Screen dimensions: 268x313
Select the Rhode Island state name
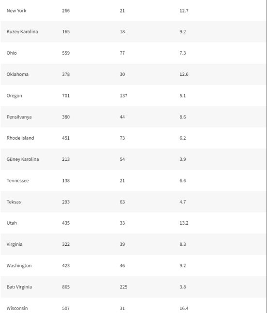pos(20,138)
